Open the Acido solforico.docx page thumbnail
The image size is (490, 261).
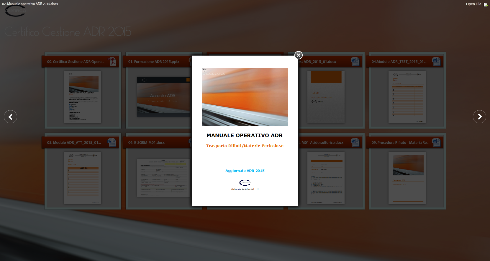tap(326, 178)
